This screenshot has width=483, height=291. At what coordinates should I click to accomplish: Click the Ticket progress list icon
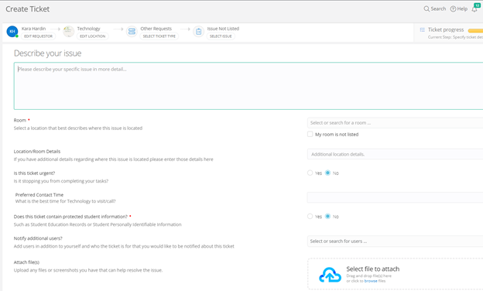click(423, 29)
